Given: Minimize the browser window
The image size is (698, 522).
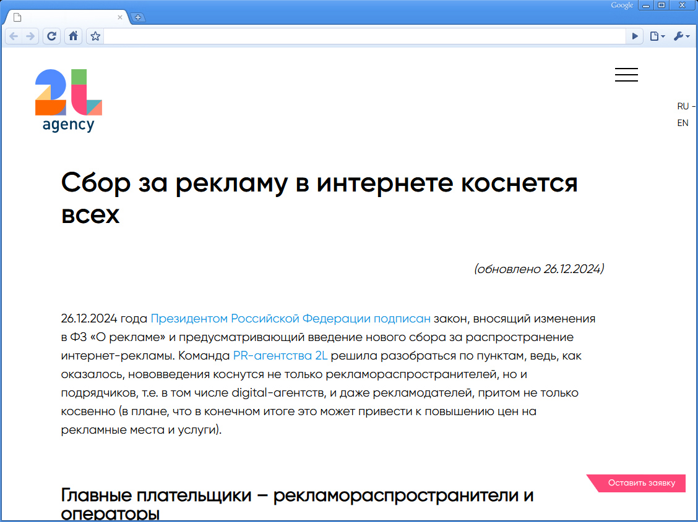Looking at the screenshot, I should coord(646,6).
